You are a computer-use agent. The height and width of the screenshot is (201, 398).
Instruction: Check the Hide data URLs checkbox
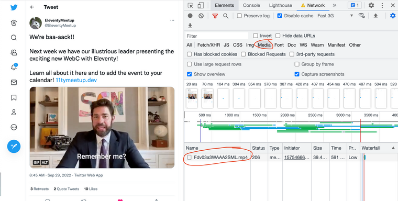(x=278, y=36)
